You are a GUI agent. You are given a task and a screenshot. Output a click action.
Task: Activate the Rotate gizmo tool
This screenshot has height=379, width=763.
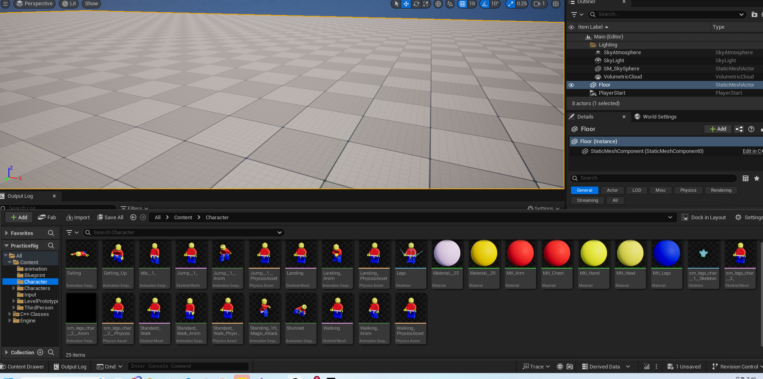(x=416, y=4)
